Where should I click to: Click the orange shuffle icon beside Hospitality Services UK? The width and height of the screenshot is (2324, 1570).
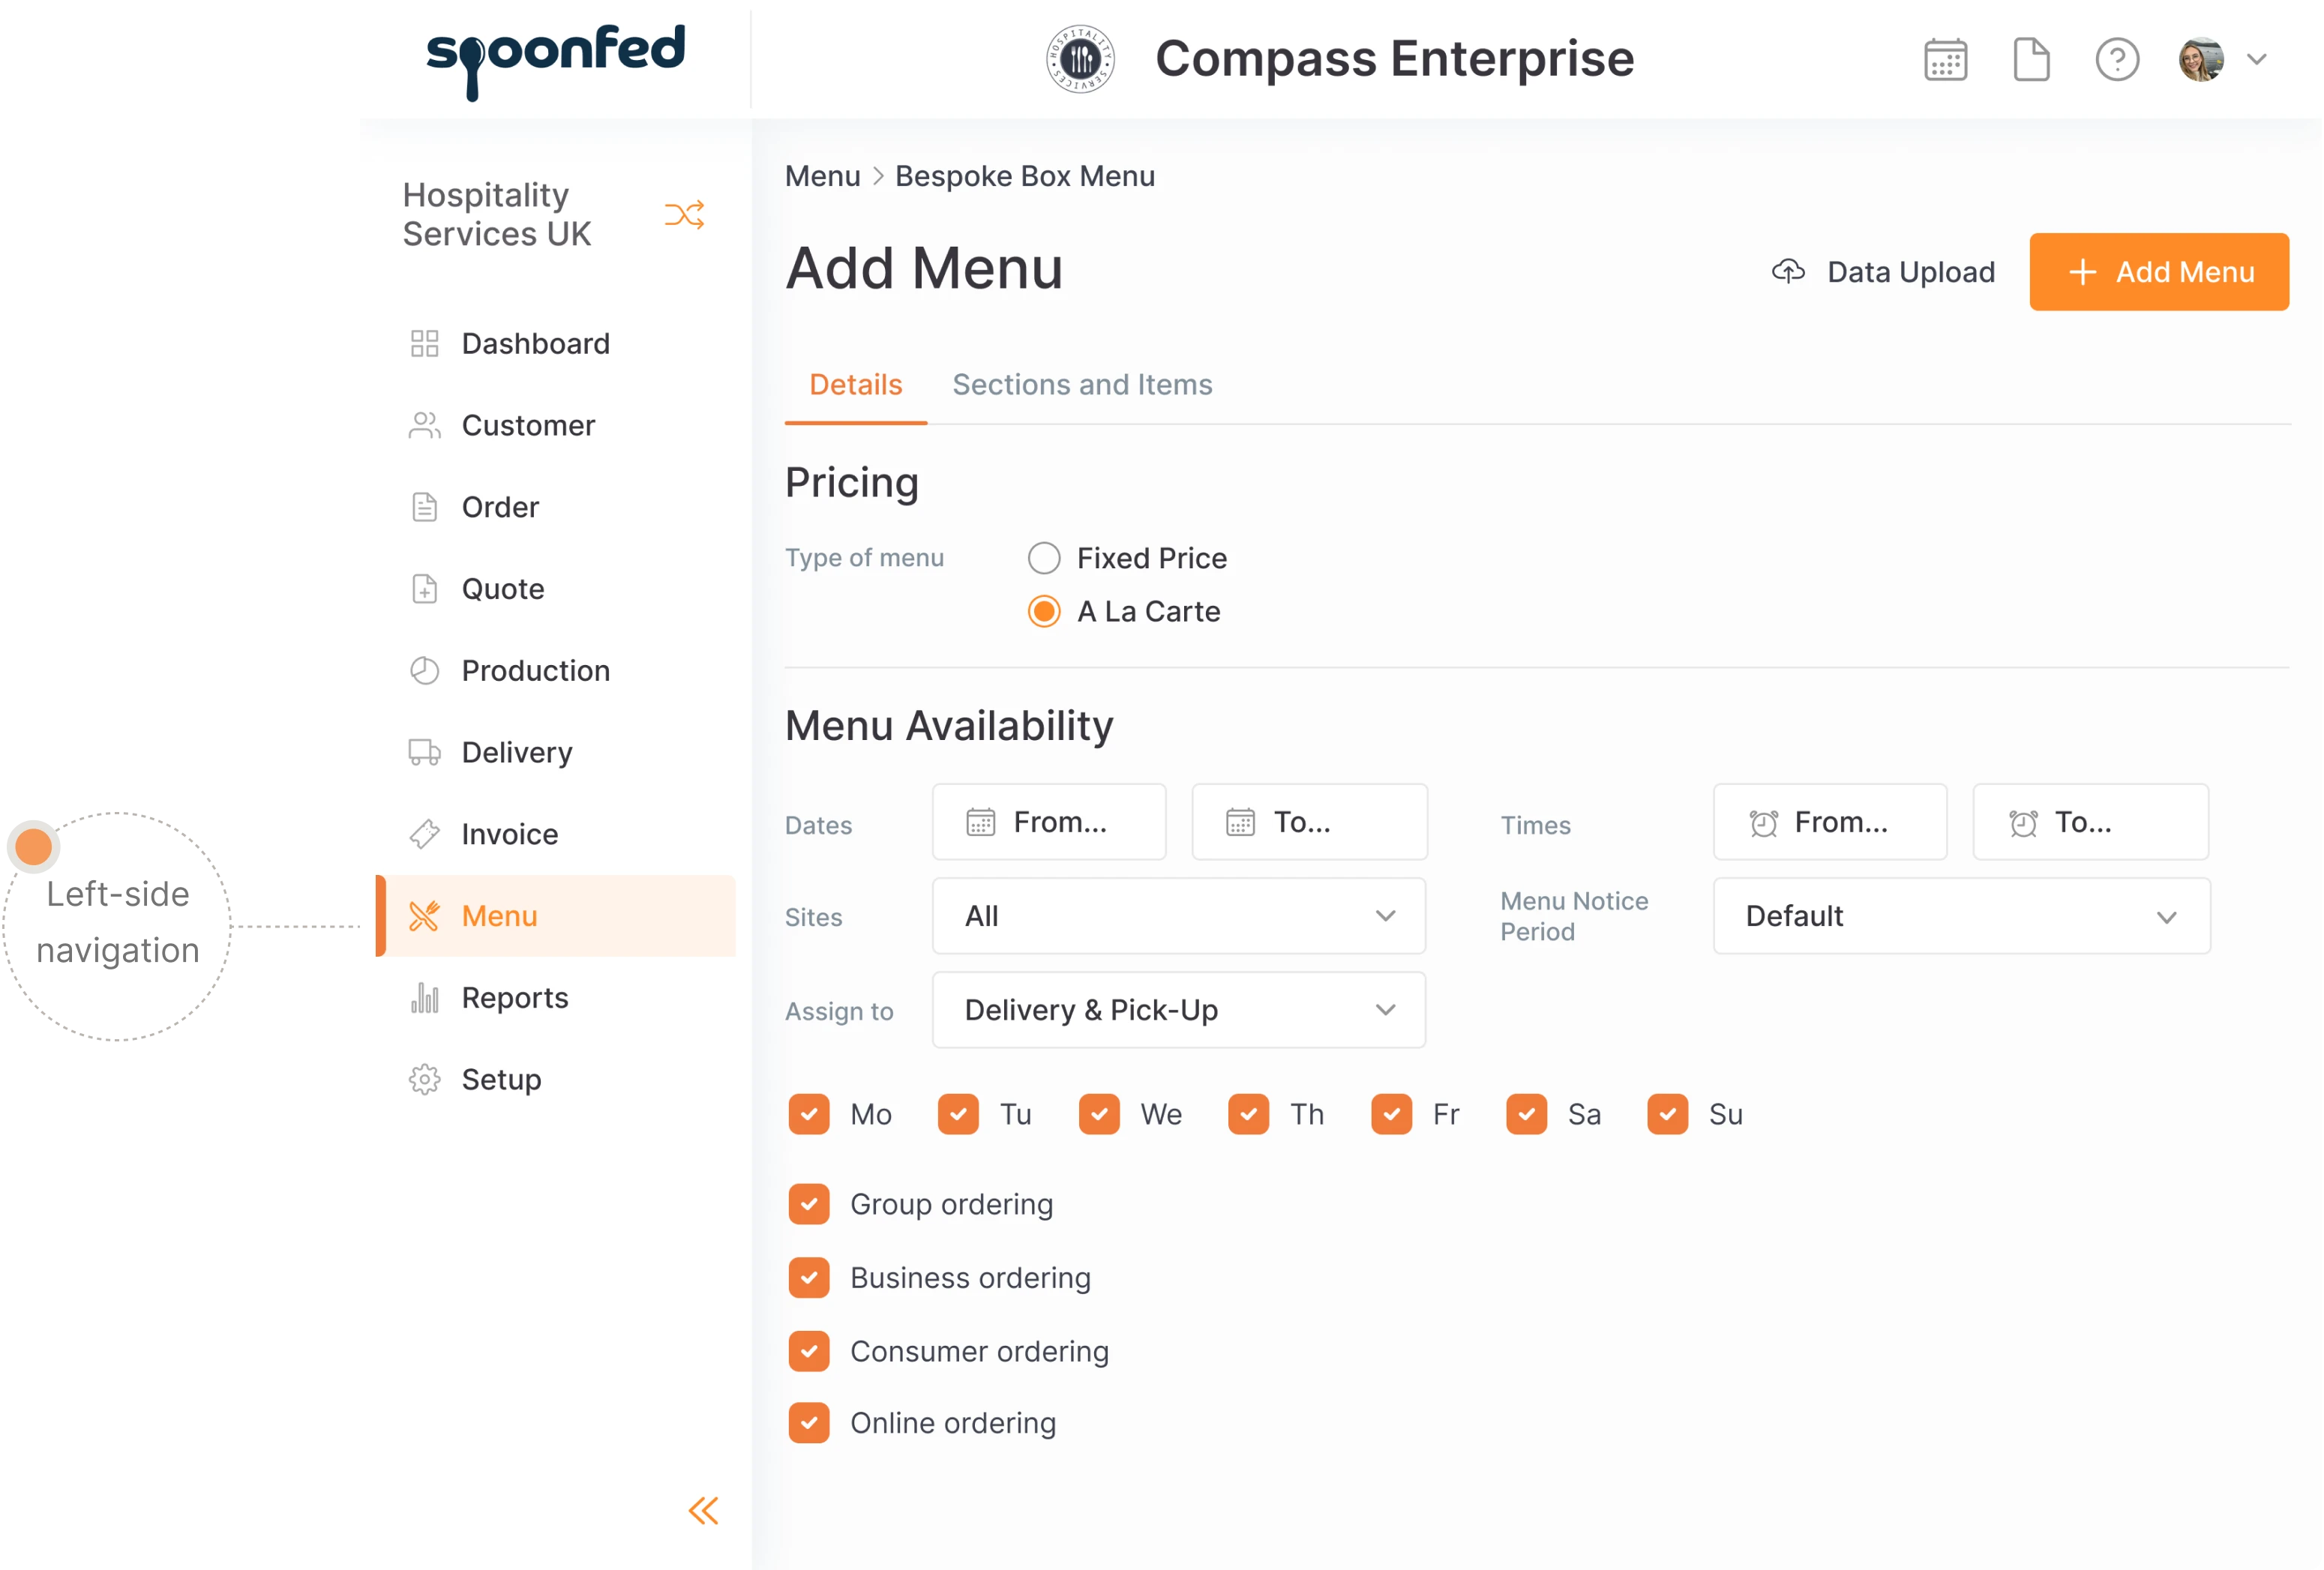pos(684,214)
